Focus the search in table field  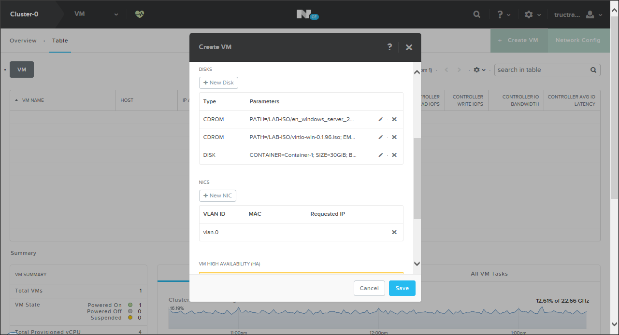point(541,70)
